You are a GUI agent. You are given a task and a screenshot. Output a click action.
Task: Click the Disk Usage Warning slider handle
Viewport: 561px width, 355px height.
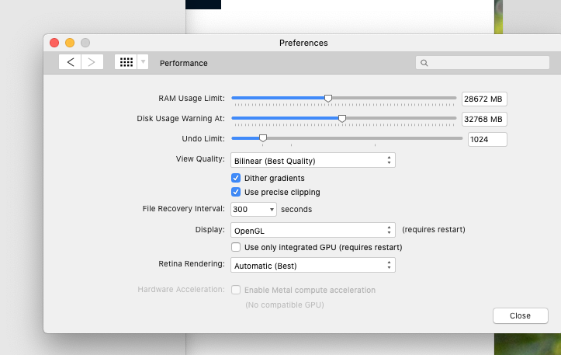pos(342,119)
